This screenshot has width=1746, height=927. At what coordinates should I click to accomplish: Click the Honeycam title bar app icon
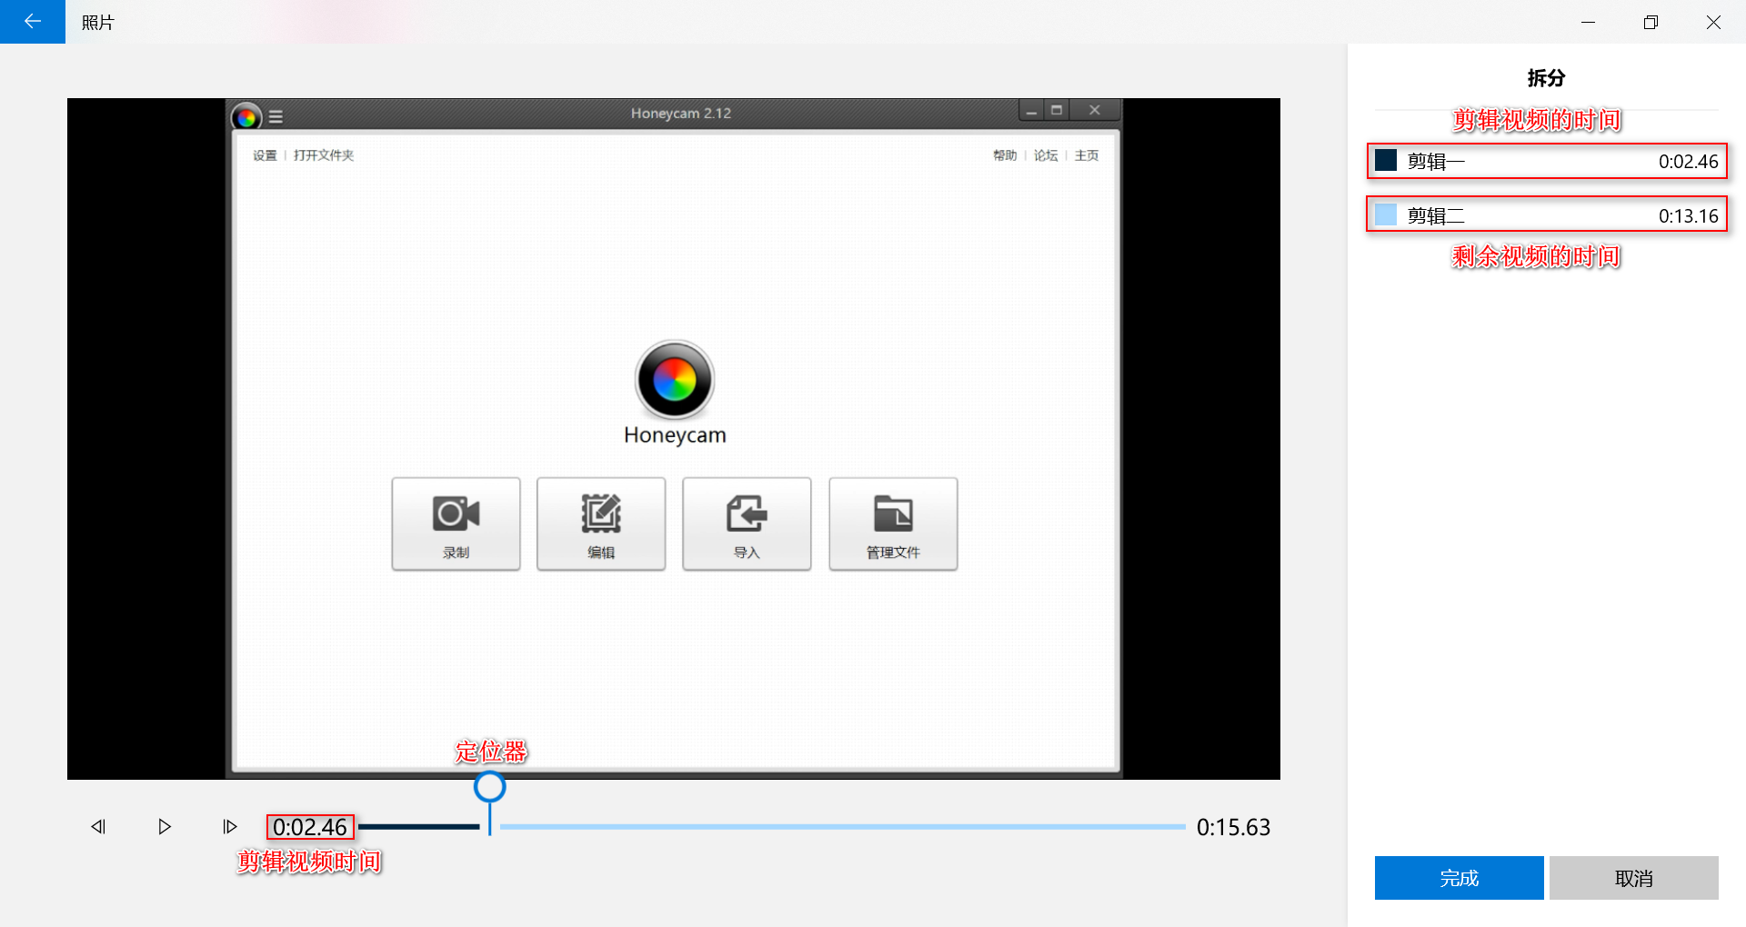pos(246,116)
